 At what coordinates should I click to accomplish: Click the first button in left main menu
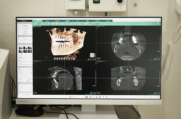[25, 26]
